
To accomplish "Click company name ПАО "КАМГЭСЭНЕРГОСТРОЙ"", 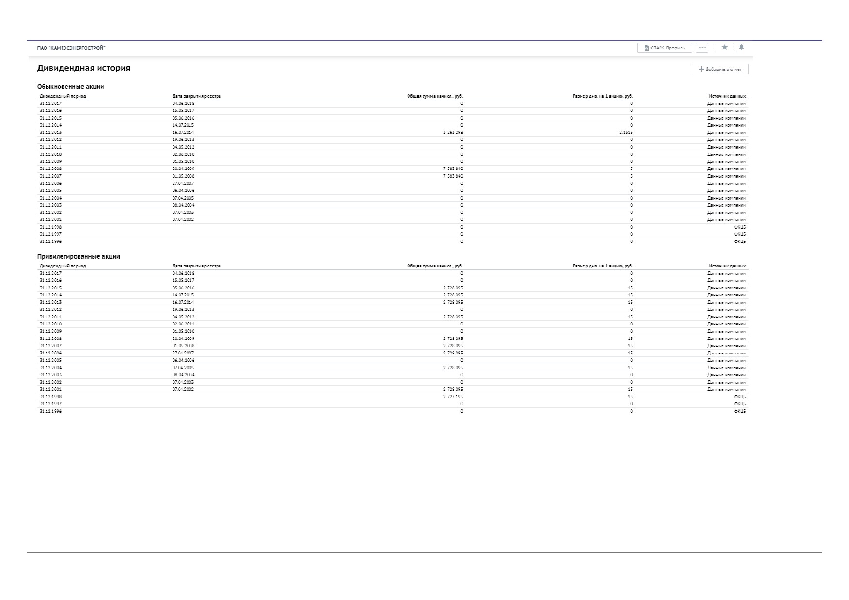I will pos(71,48).
